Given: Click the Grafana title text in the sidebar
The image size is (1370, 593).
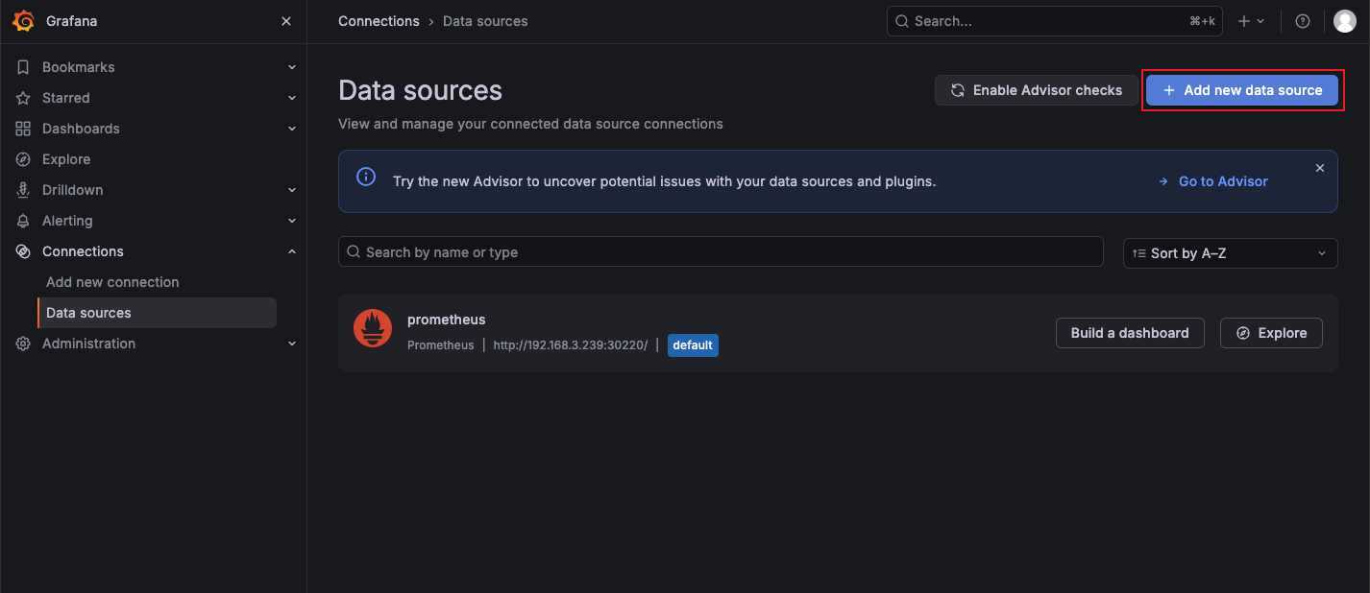Looking at the screenshot, I should click(x=71, y=21).
